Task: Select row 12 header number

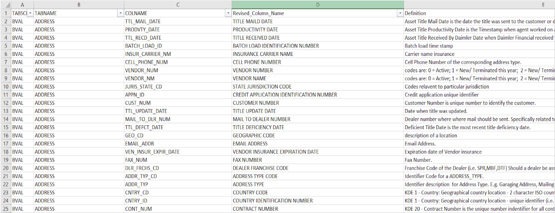Action: coord(5,103)
